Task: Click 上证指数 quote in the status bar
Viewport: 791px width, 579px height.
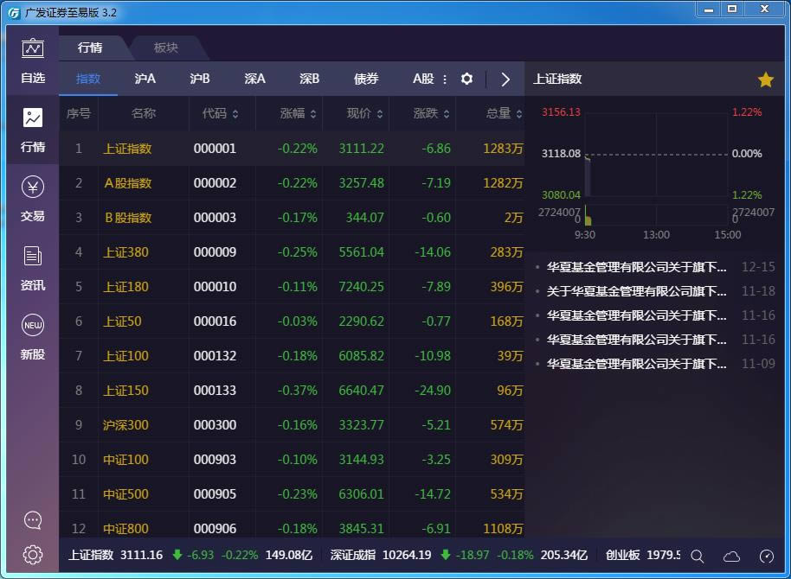Action: coord(190,556)
